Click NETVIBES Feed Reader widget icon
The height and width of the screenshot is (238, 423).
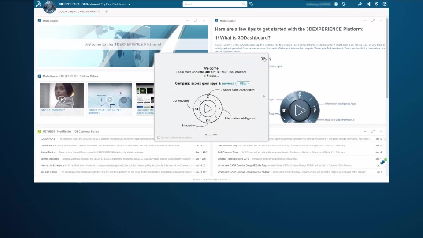point(39,132)
